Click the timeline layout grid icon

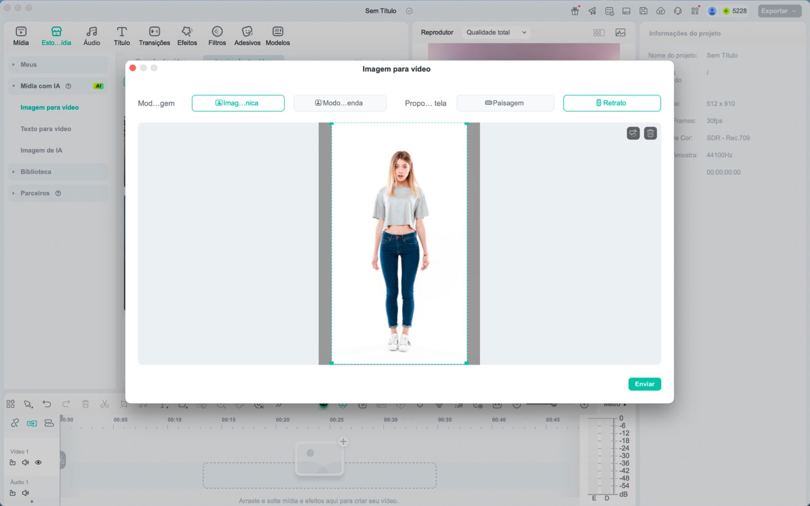(11, 404)
